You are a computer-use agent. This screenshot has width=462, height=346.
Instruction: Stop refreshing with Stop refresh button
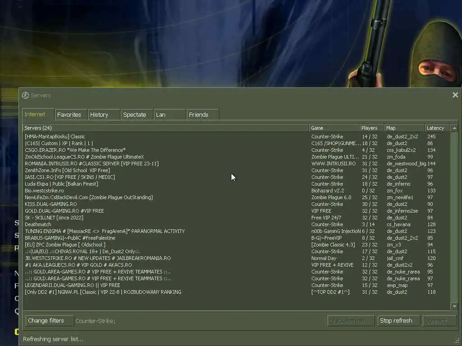coord(398,320)
